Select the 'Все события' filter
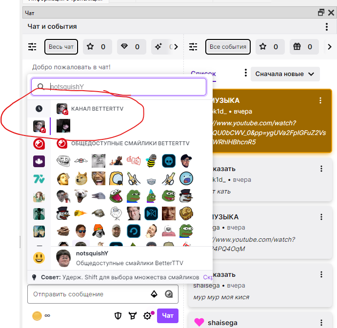This screenshot has height=328, width=337. [228, 47]
